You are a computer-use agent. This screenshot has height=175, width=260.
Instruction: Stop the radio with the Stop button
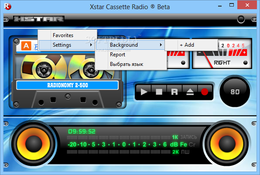coord(159,92)
